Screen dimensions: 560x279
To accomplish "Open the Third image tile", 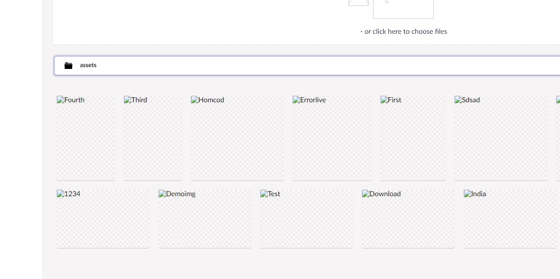I will (153, 139).
